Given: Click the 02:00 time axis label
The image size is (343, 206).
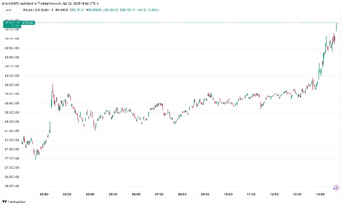Looking at the screenshot, I should coord(44,195).
